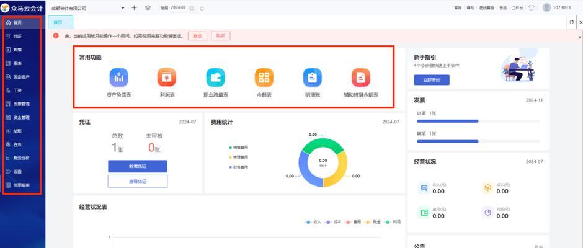This screenshot has height=248, width=583.
Task: Select the 首页 tab
Action: tap(60, 22)
